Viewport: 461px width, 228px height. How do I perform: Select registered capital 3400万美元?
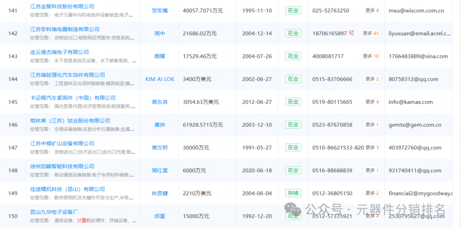click(197, 79)
